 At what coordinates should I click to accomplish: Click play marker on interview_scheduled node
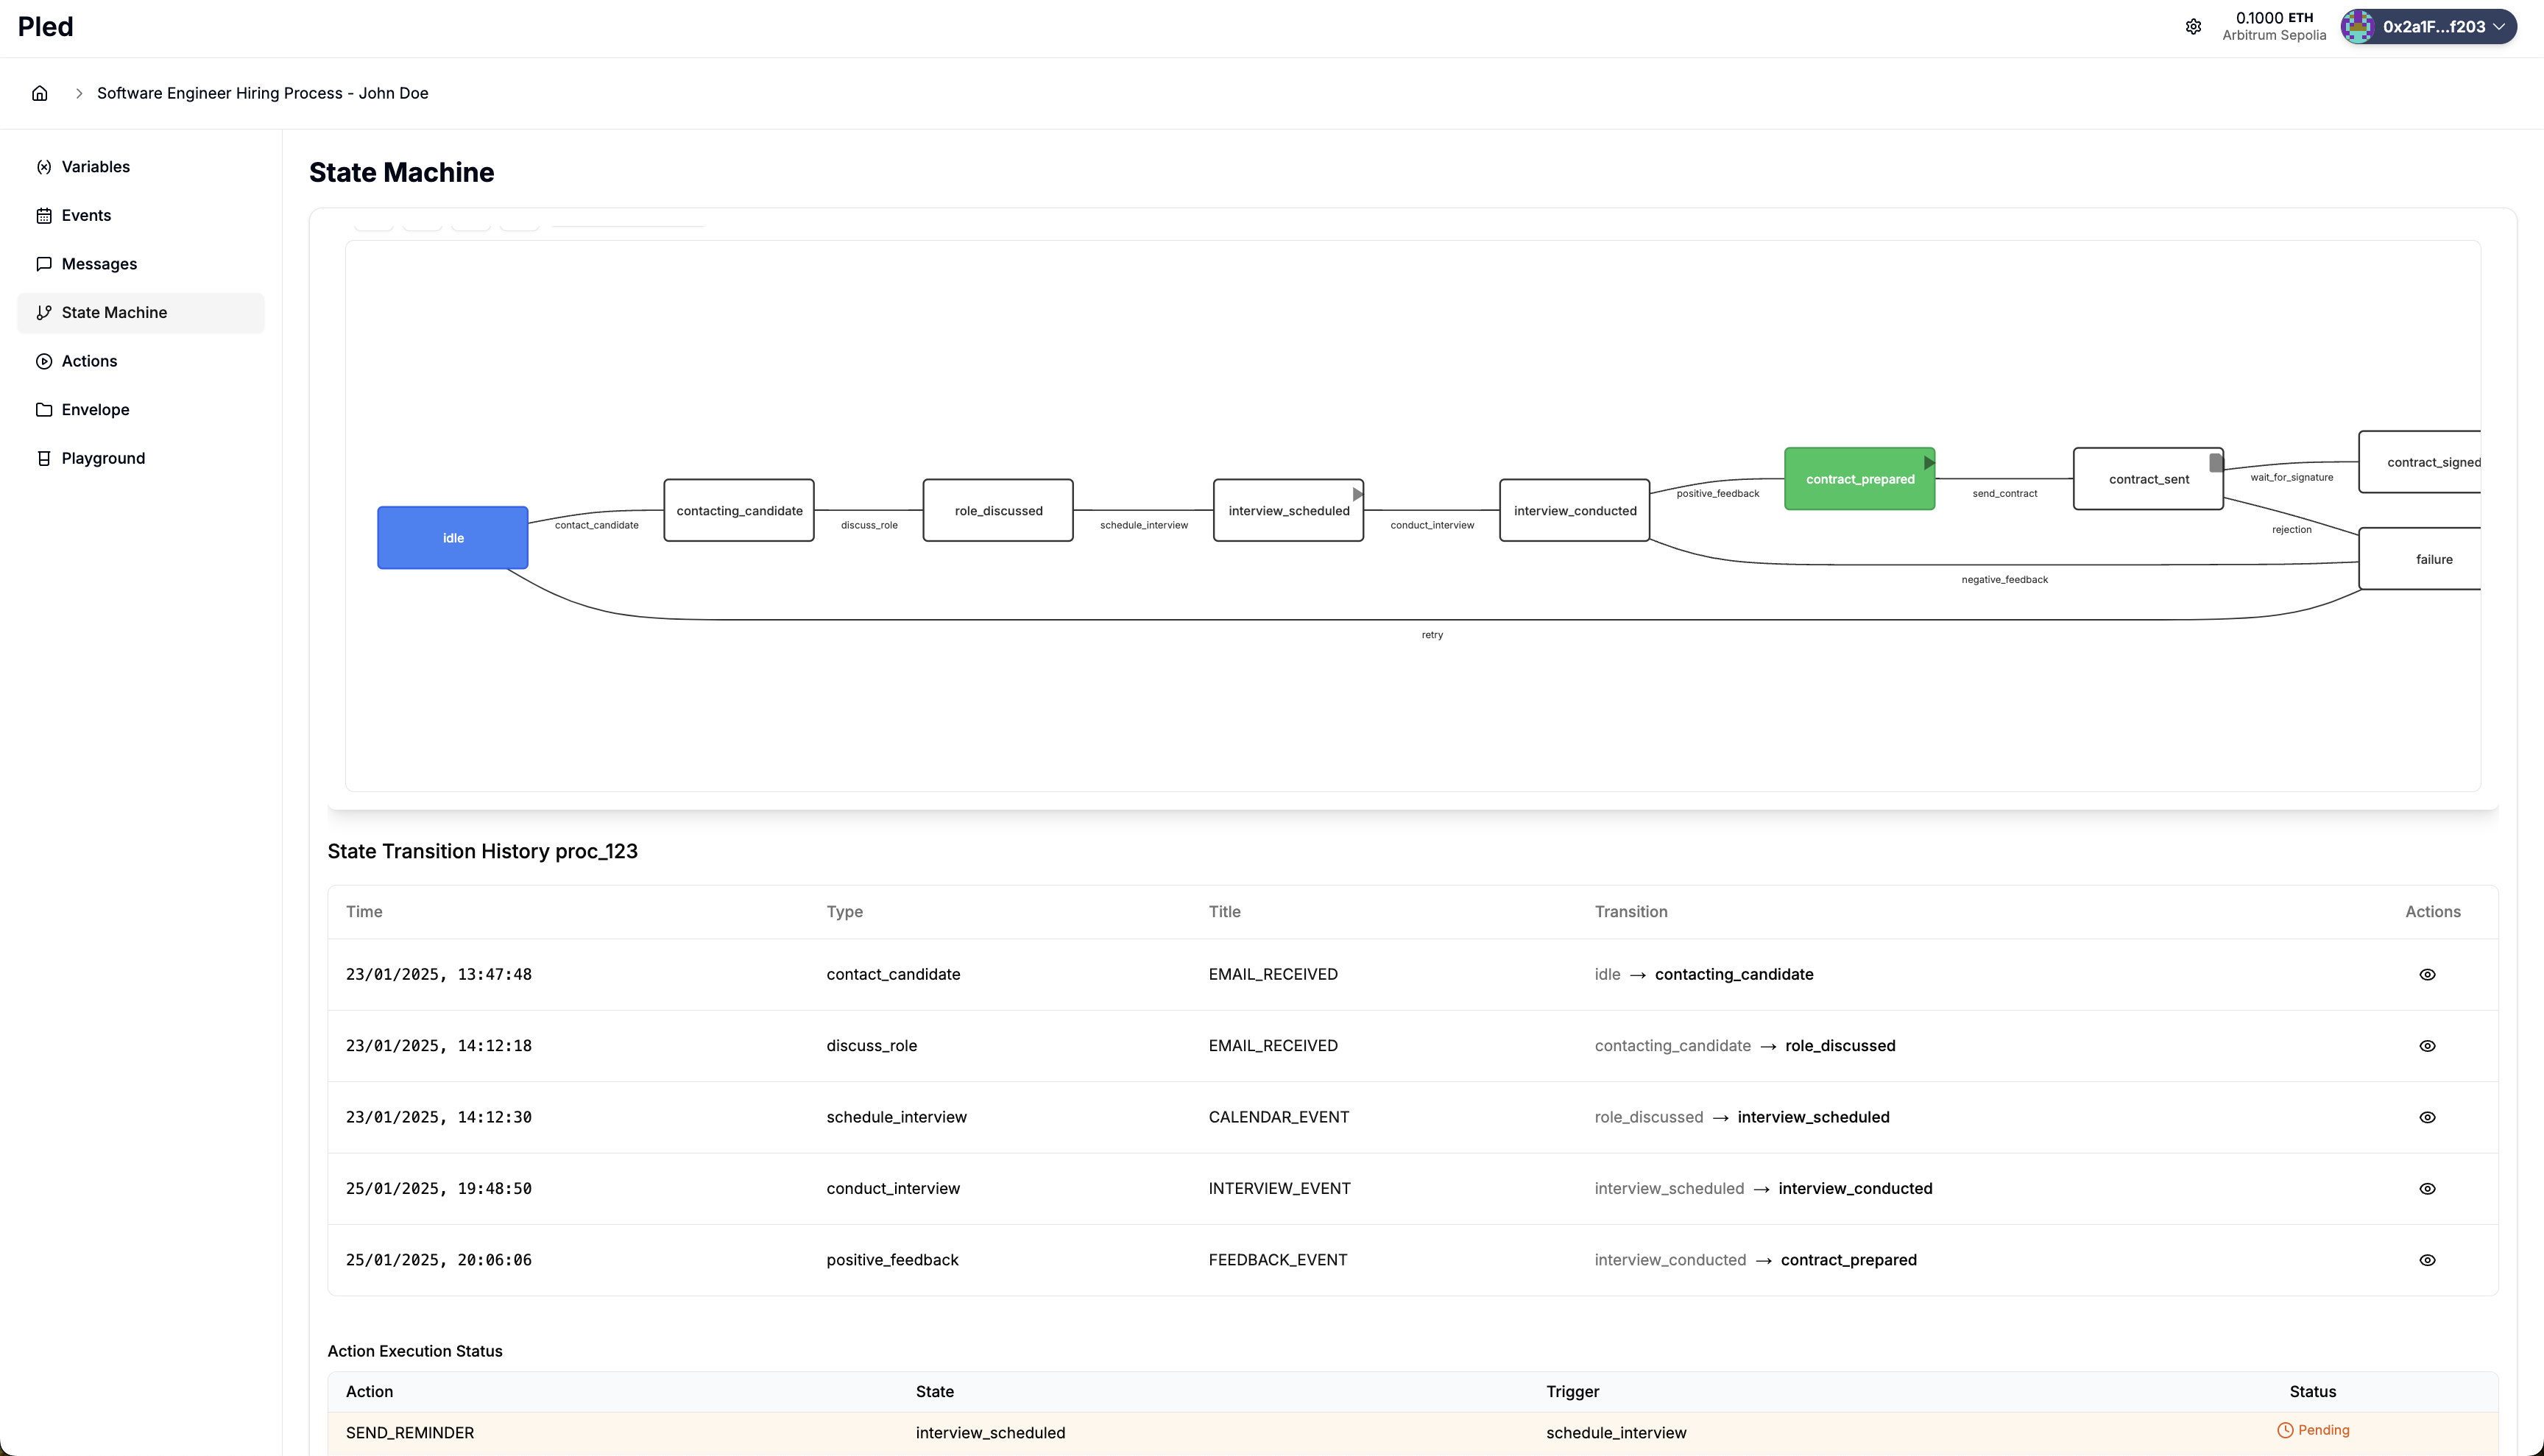pyautogui.click(x=1357, y=494)
